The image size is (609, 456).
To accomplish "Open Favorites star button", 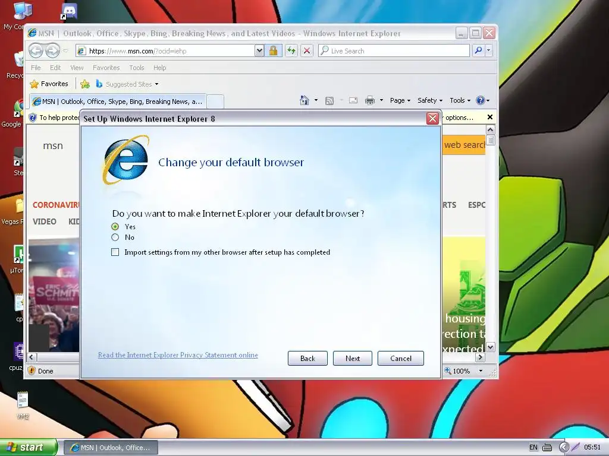I will (49, 84).
